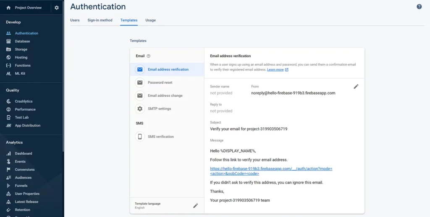
Task: Click the Develop section header
Action: tap(13, 22)
